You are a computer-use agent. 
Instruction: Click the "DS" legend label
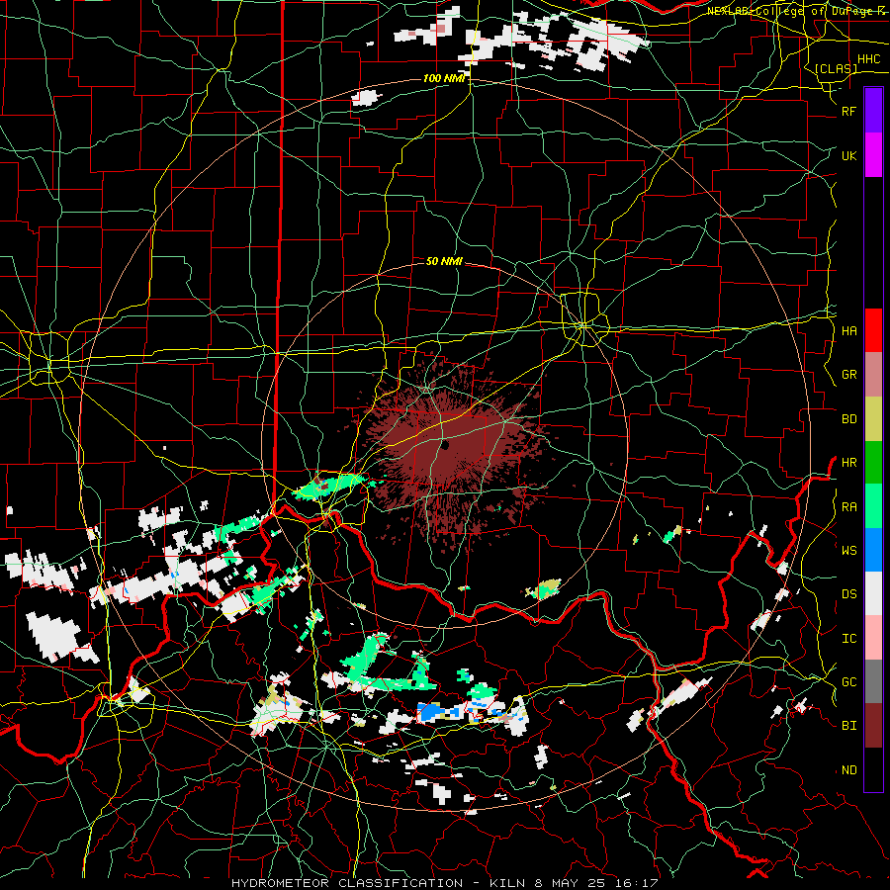[x=848, y=594]
